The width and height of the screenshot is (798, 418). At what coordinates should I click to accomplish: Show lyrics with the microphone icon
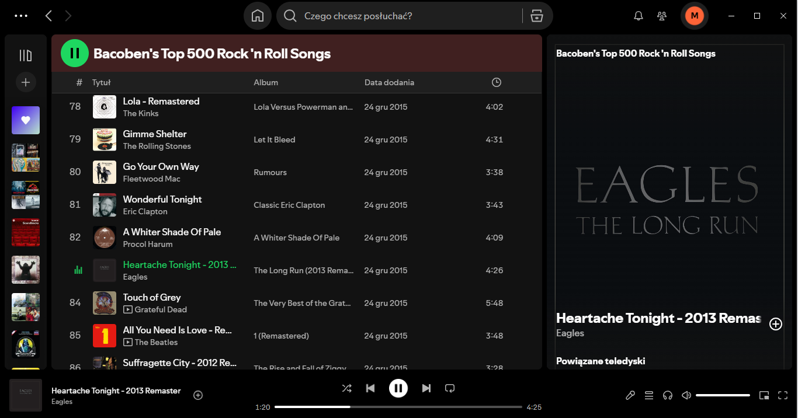630,395
